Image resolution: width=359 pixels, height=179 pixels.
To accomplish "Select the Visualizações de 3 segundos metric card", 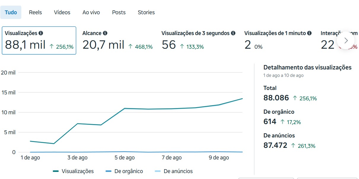I will [x=198, y=41].
